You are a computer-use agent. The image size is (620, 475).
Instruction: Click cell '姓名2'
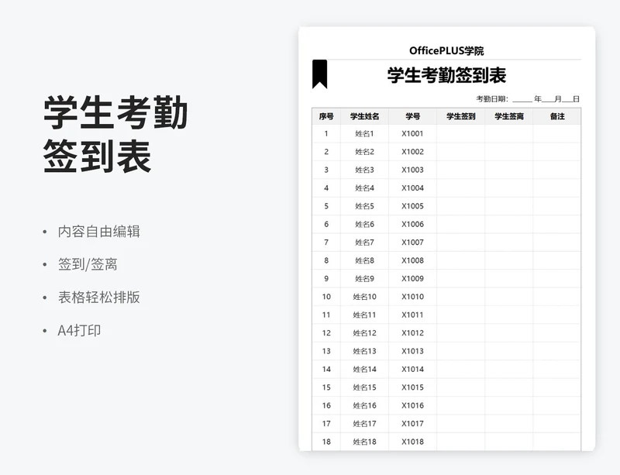364,152
